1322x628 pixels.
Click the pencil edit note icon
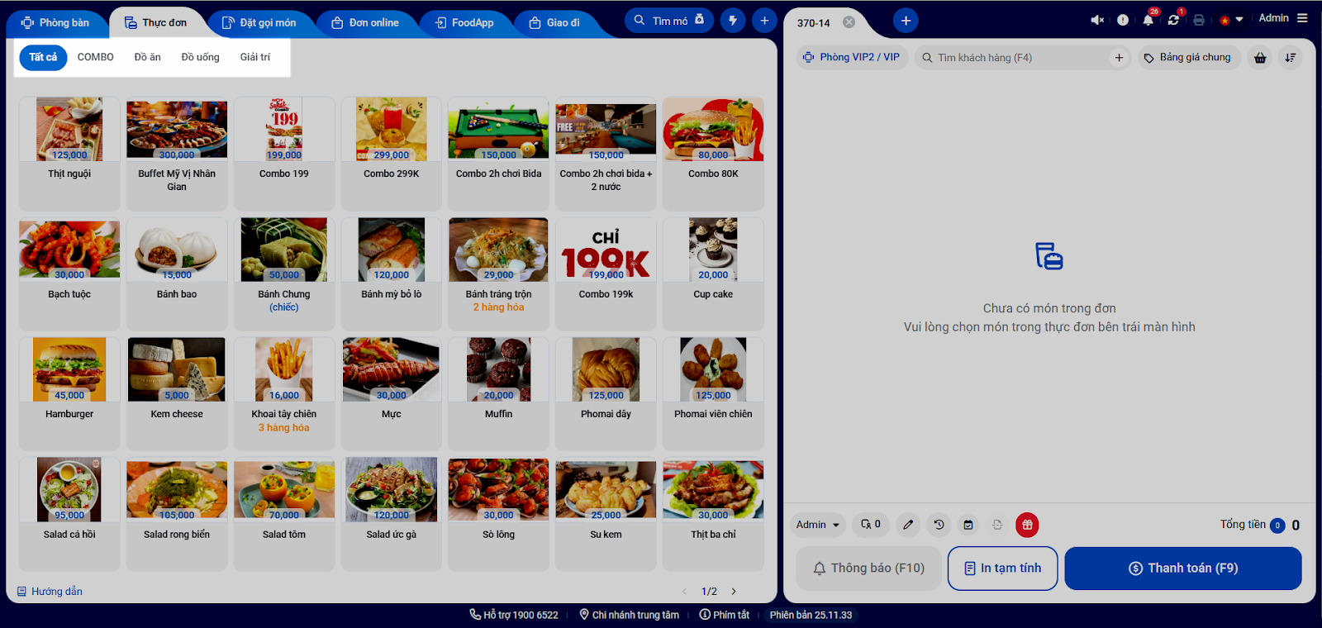pyautogui.click(x=908, y=525)
